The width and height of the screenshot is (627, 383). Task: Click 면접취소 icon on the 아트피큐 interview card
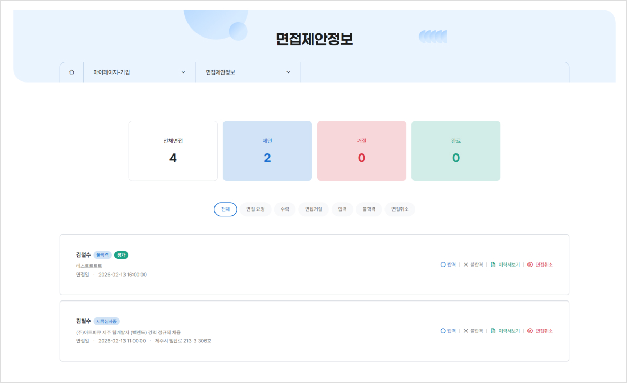click(x=530, y=331)
